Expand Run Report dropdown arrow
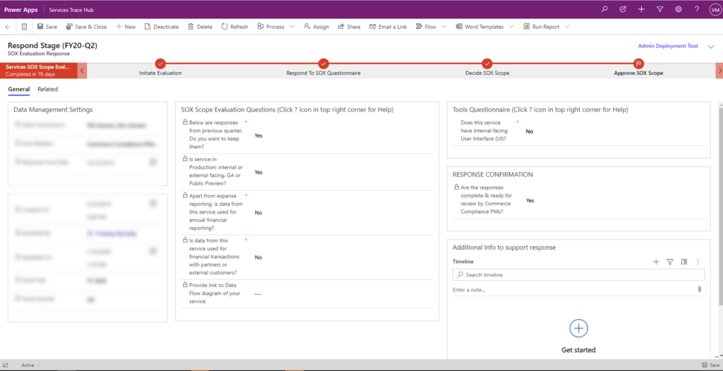The image size is (723, 371). click(x=567, y=27)
